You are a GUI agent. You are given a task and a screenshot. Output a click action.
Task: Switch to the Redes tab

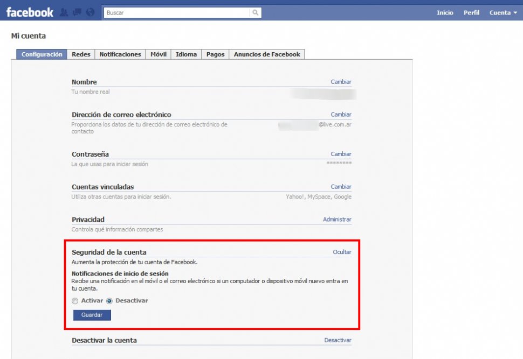click(x=81, y=54)
